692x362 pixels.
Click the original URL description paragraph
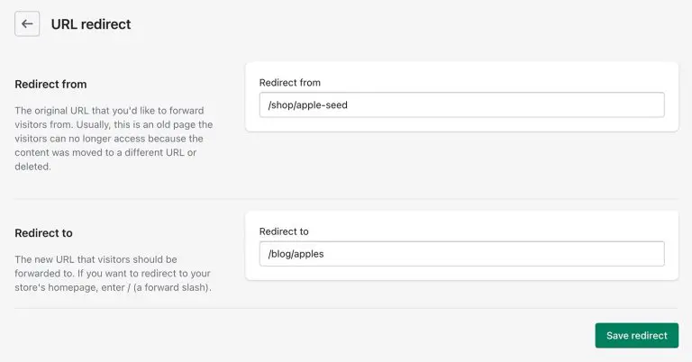click(114, 139)
